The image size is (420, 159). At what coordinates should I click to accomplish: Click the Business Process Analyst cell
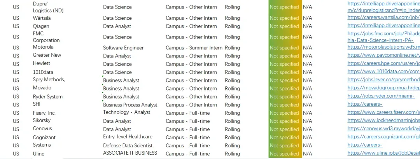tap(130, 105)
